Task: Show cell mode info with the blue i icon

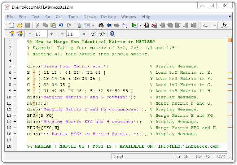Action: click(112, 33)
